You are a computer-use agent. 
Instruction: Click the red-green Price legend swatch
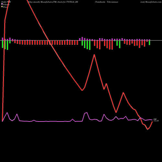point(2,7)
